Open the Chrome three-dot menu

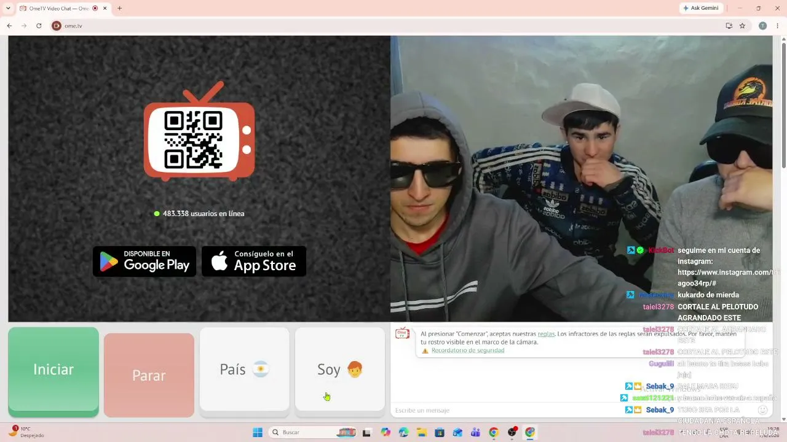(778, 26)
